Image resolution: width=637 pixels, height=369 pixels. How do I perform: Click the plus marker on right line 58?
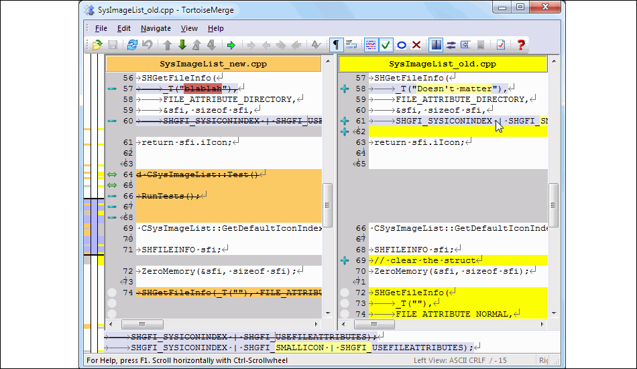pyautogui.click(x=345, y=89)
